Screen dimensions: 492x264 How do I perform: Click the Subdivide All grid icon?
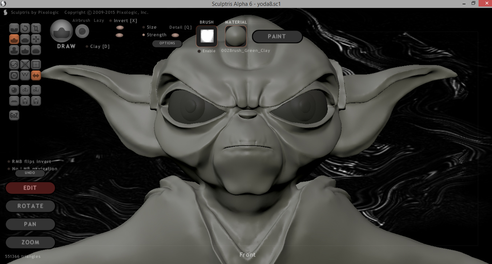36,64
